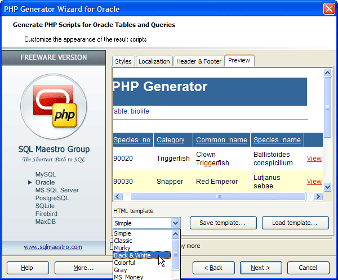Pick the Black & White template

tap(142, 255)
